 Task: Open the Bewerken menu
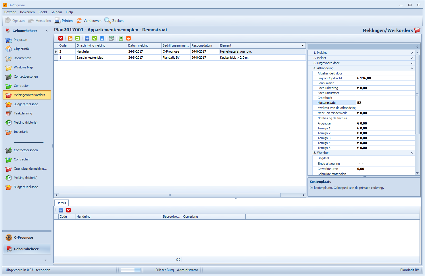pos(27,12)
